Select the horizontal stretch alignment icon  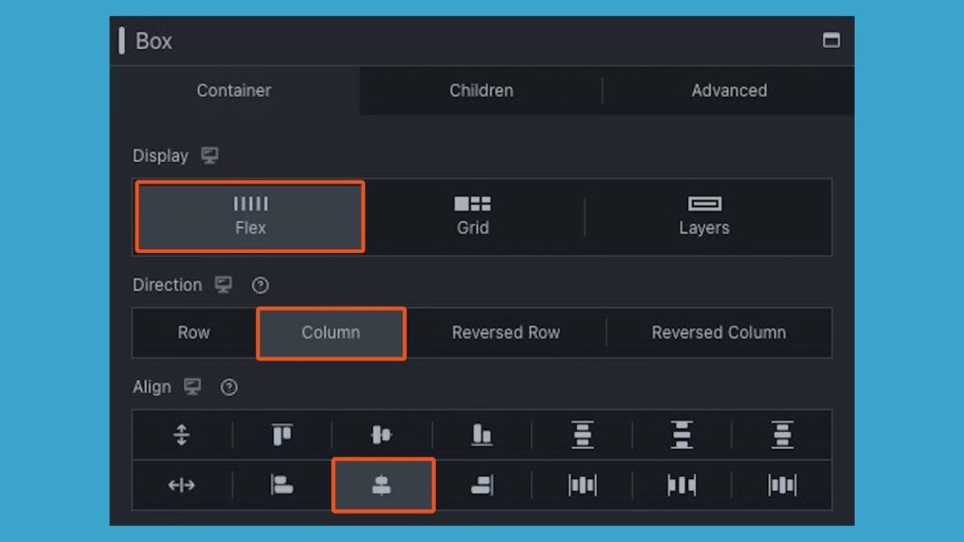(x=182, y=486)
